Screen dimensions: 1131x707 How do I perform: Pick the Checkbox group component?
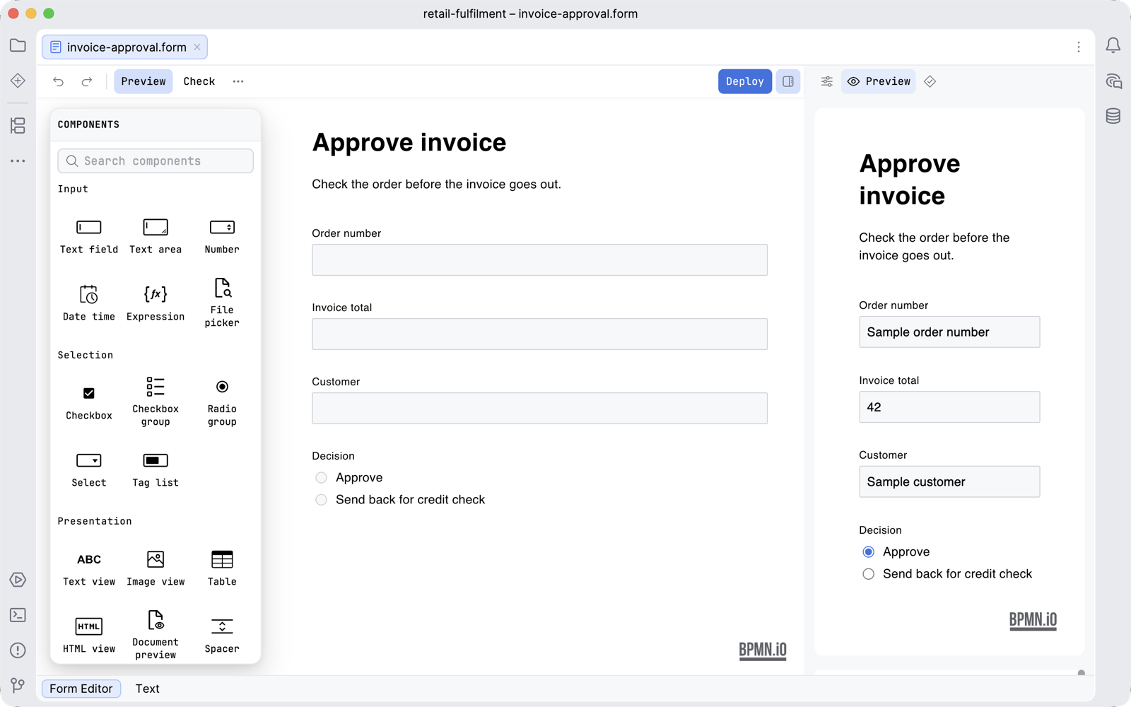click(156, 402)
